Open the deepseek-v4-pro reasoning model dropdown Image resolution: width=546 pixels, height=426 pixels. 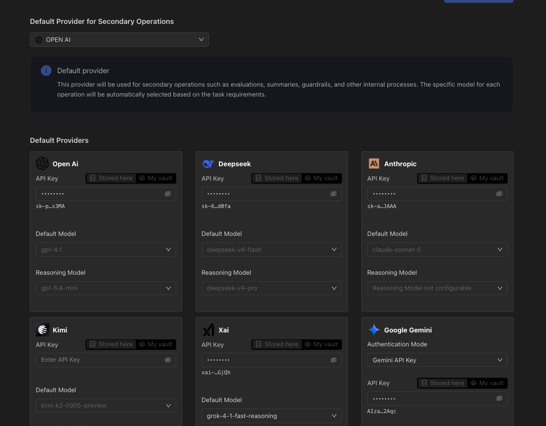click(272, 288)
